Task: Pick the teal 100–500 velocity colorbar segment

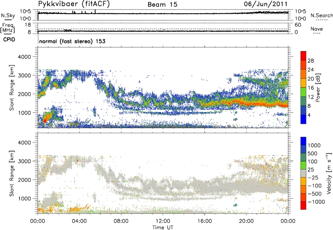Action: [303, 157]
